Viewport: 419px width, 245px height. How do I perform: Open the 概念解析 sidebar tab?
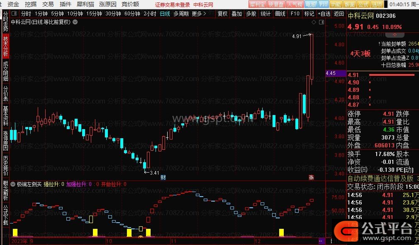[x=5, y=190]
